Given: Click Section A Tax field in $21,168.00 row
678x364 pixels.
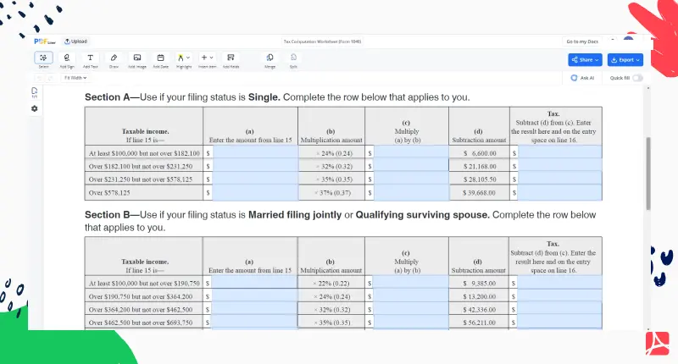Looking at the screenshot, I should pos(559,165).
